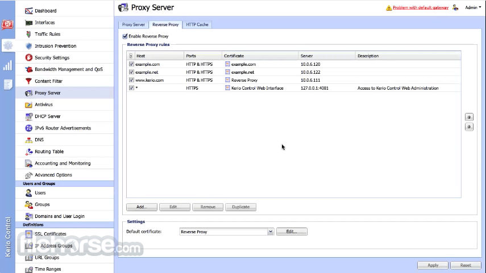Viewport: 486px width, 273px height.
Task: Select server cell 10.0.6.111
Action: (310, 80)
